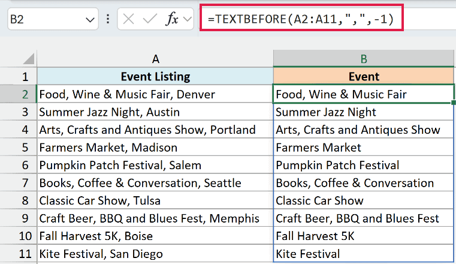Select cell 'Pumpkin Patch Festival, Salem'
The image size is (456, 264).
coord(155,166)
